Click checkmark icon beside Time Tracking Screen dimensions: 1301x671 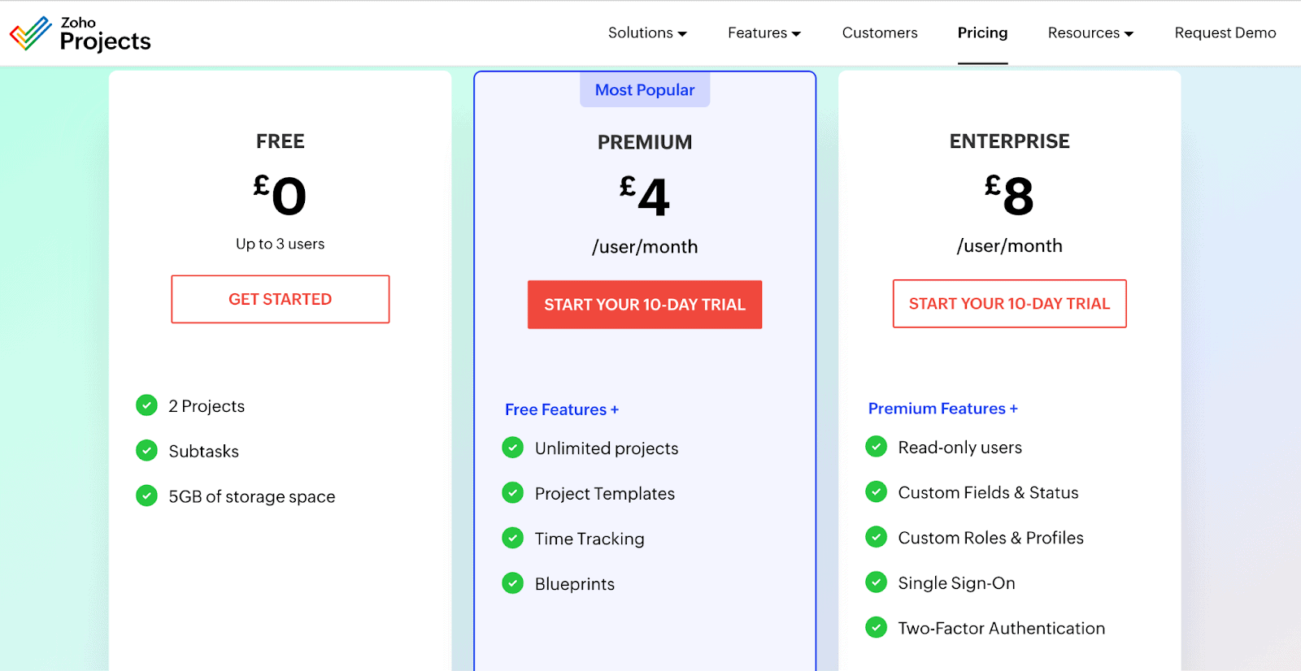(x=512, y=538)
